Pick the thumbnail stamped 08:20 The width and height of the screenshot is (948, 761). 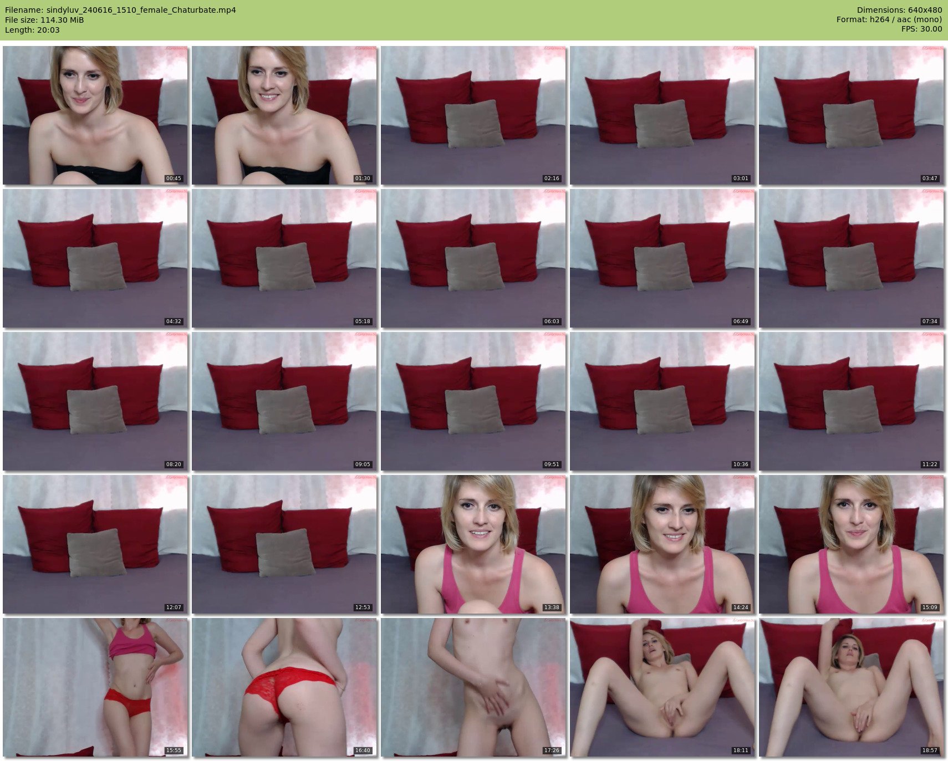click(95, 401)
